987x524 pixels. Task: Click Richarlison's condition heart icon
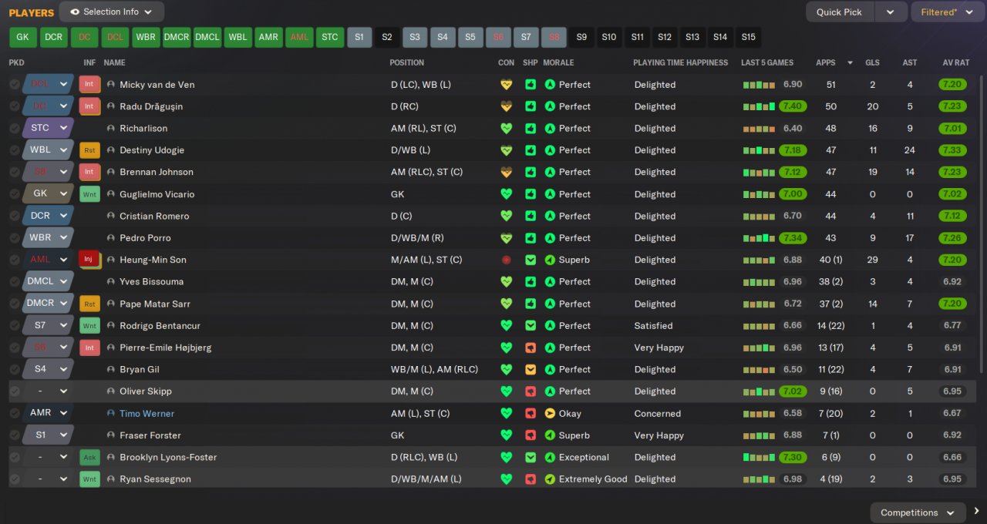pos(506,129)
